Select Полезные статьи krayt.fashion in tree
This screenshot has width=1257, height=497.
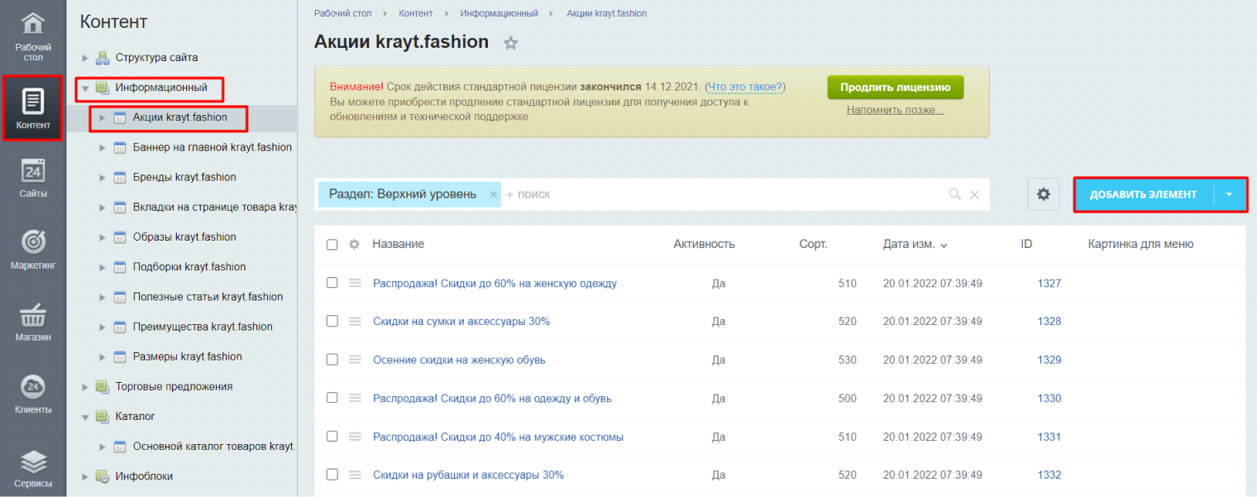click(208, 297)
